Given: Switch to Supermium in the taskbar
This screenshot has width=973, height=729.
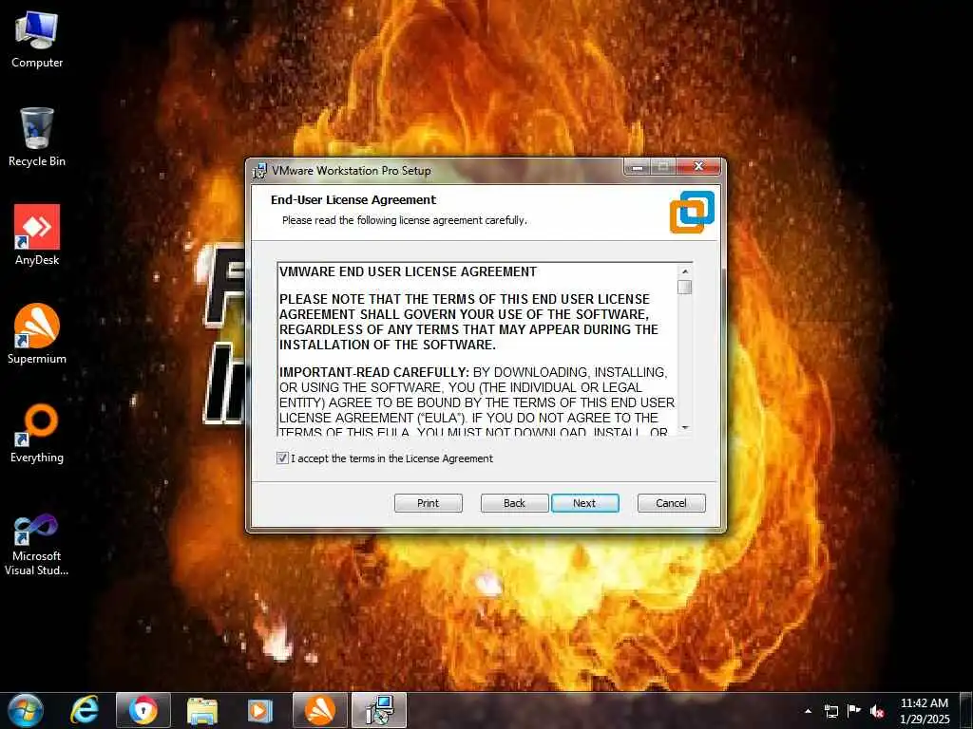Looking at the screenshot, I should point(319,710).
